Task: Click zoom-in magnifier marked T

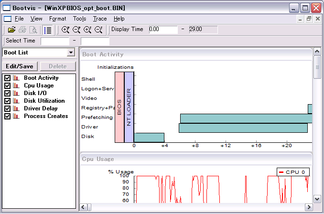Action: (87, 30)
